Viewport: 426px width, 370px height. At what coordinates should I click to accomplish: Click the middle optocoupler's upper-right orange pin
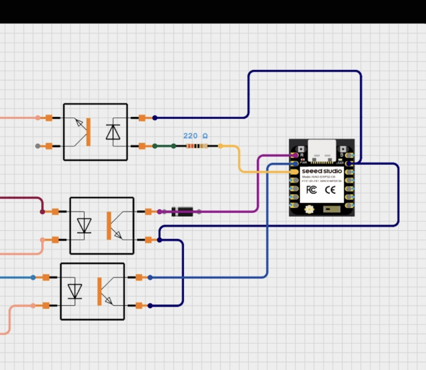coord(148,211)
